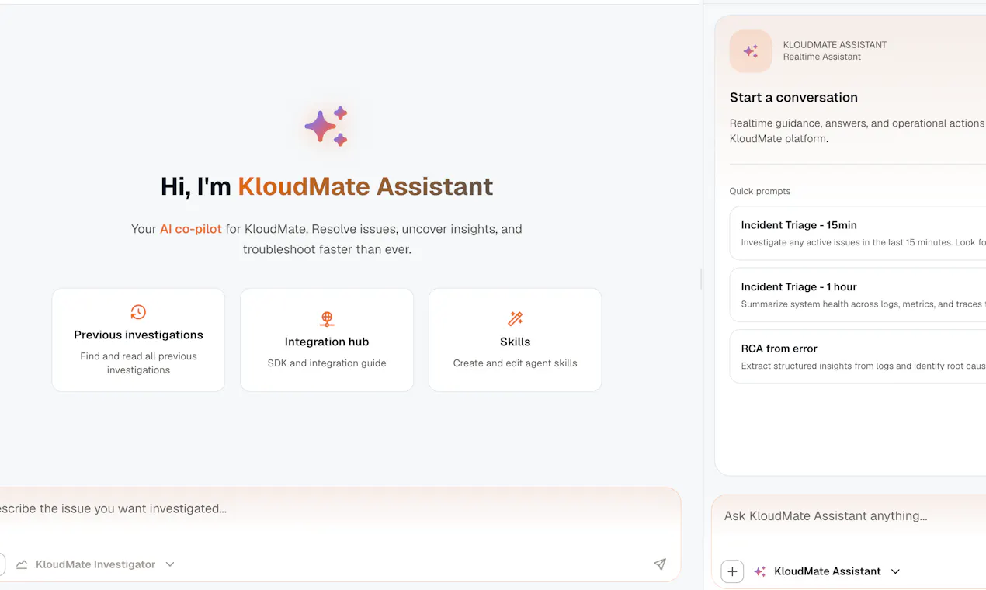Click the Previous investigations history icon
This screenshot has height=590, width=986.
138,312
